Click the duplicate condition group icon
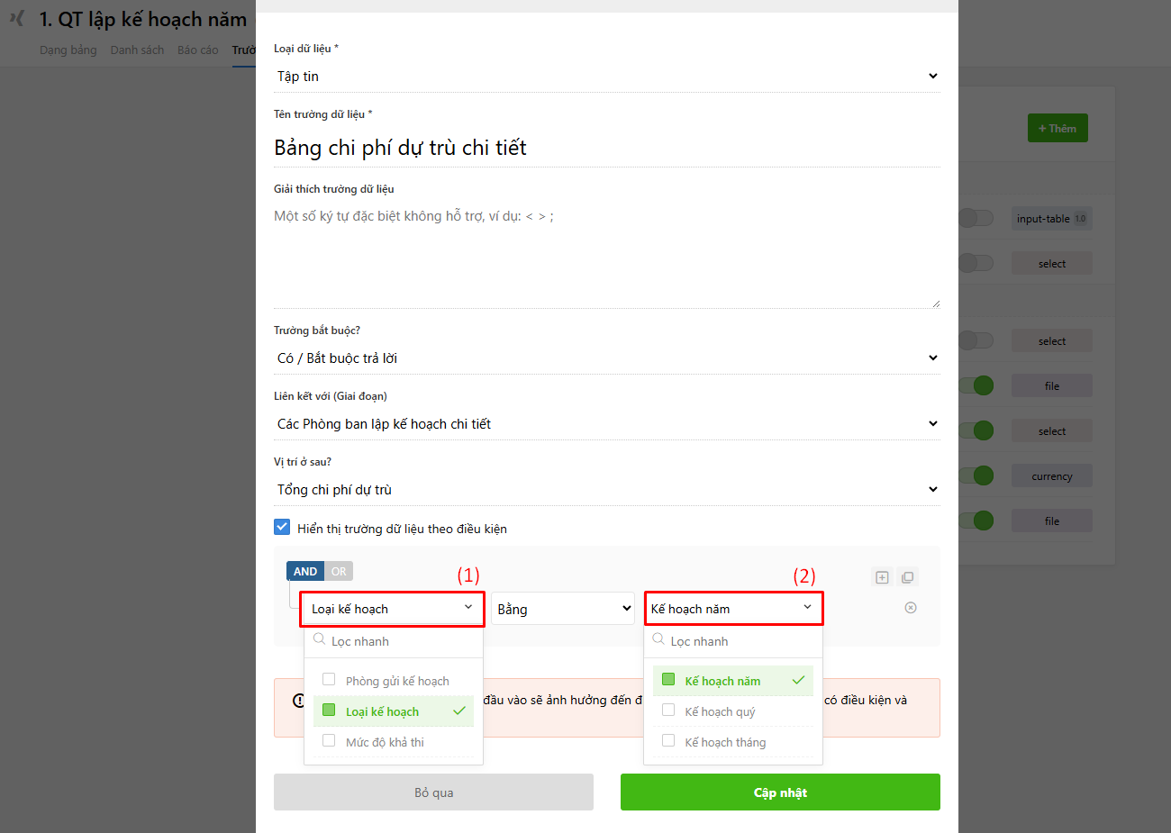Screen dimensions: 1171x833 (907, 577)
